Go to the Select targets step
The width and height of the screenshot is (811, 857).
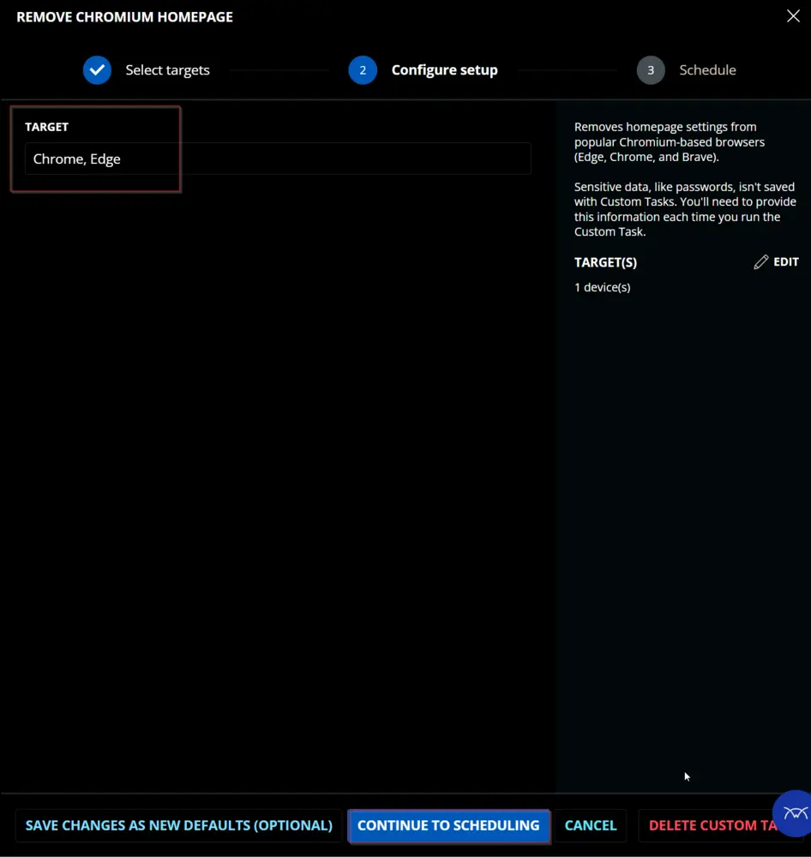(167, 70)
